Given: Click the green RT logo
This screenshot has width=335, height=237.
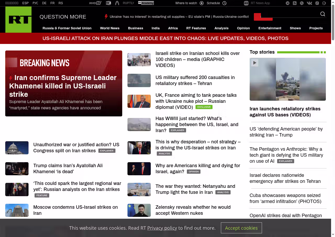Looking at the screenshot, I should coord(18,20).
